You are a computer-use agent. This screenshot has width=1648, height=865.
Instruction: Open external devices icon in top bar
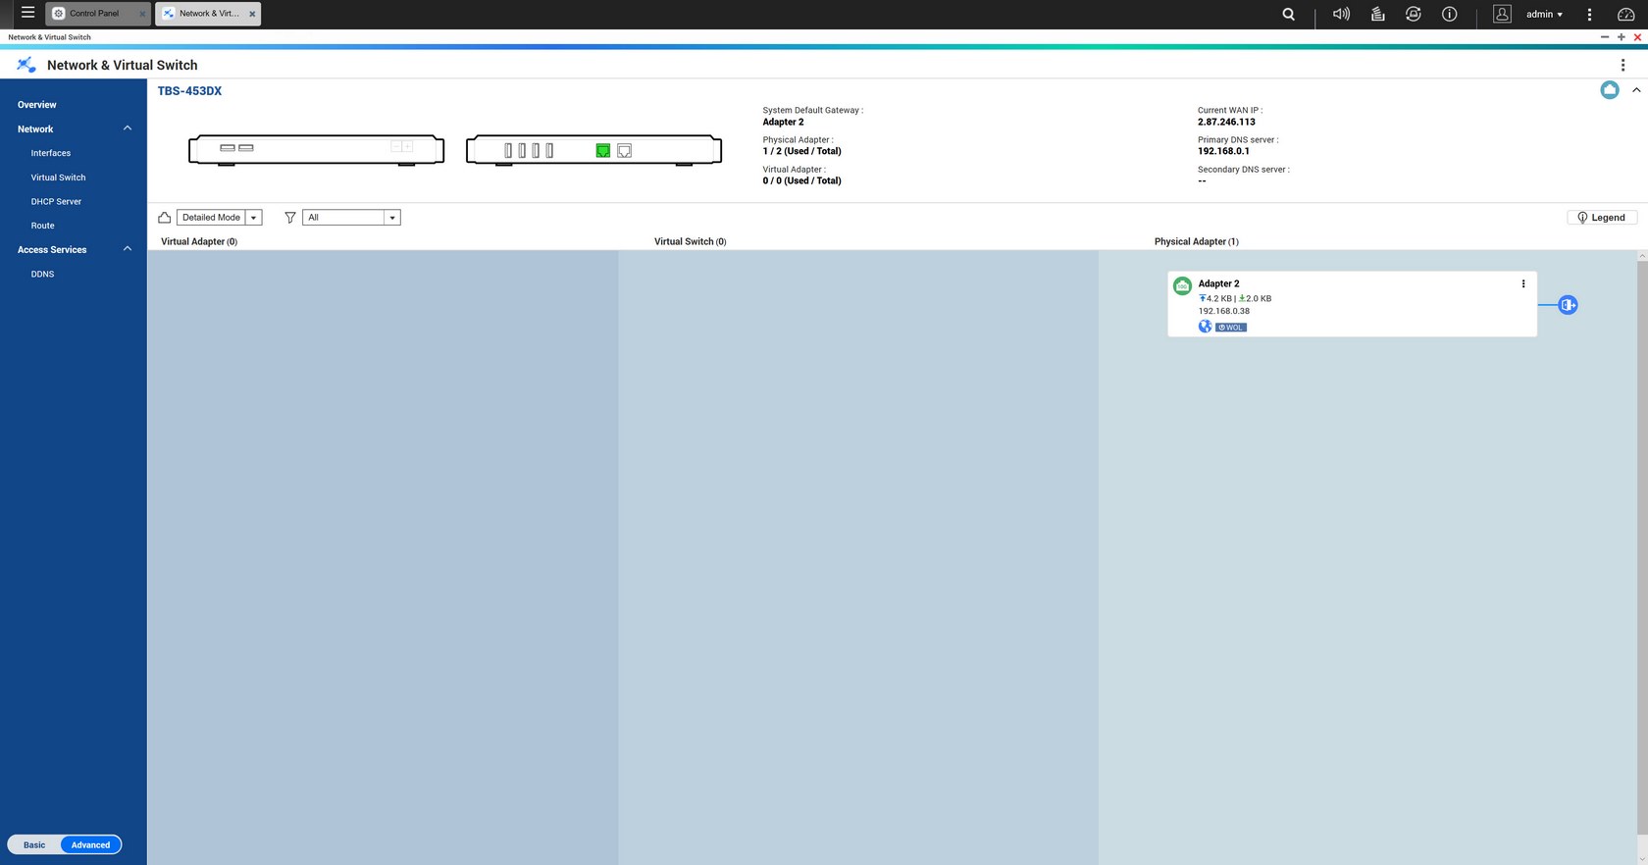click(x=1413, y=14)
